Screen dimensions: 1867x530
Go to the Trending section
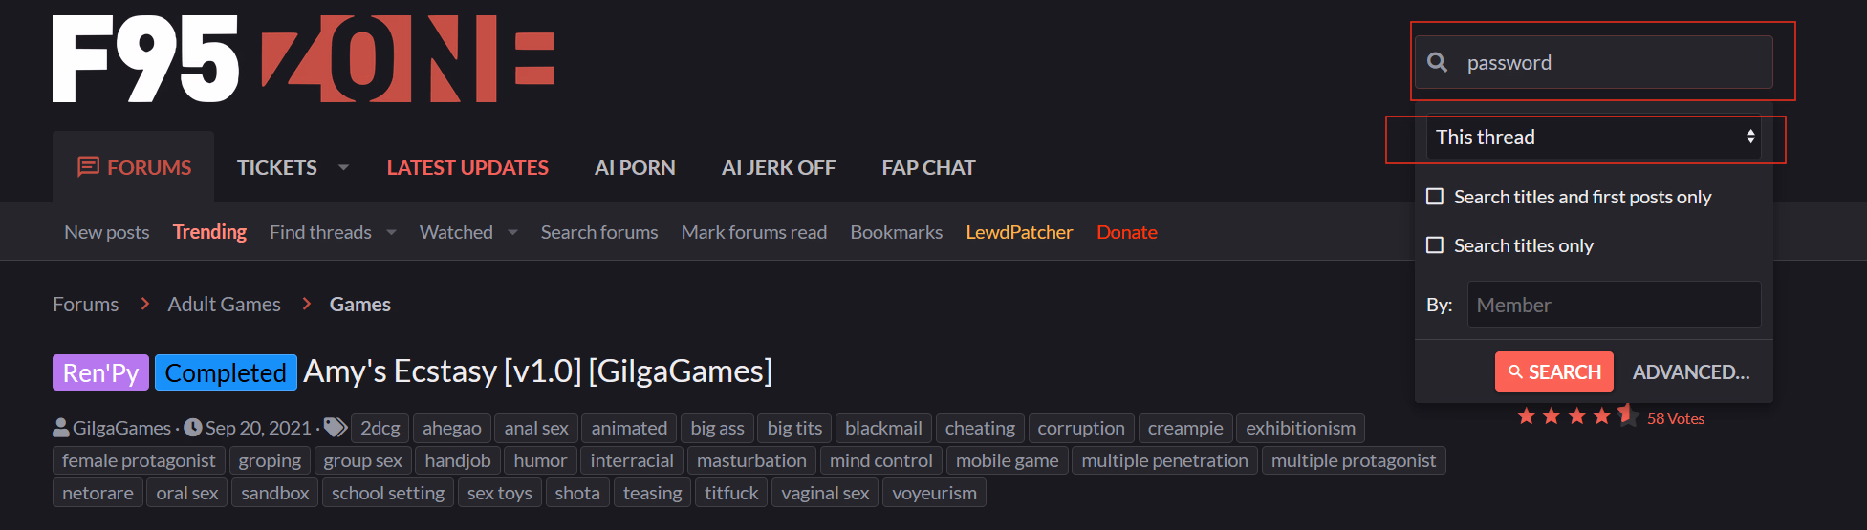tap(209, 232)
